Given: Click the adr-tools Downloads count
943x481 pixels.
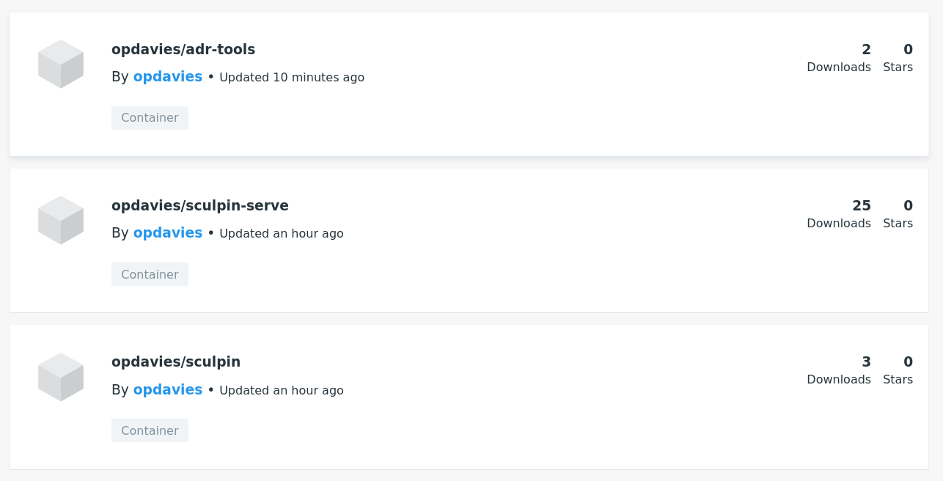Looking at the screenshot, I should (x=866, y=50).
